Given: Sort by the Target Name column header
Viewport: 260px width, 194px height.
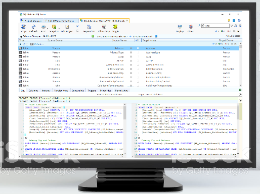Looking at the screenshot, I should tap(149, 40).
